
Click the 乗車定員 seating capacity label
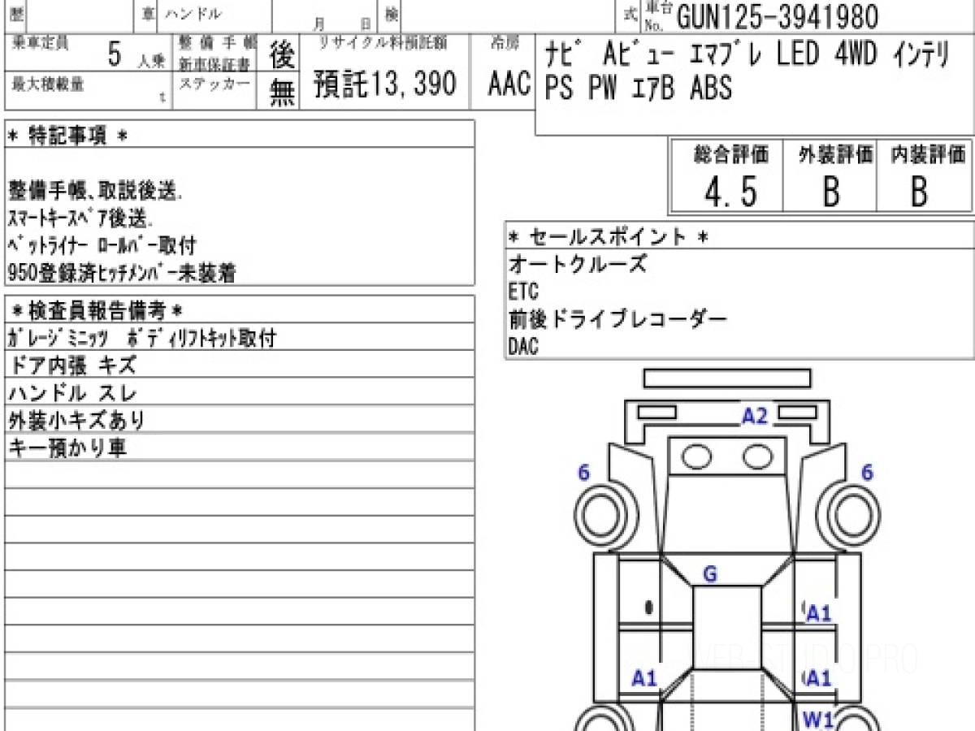coord(41,43)
